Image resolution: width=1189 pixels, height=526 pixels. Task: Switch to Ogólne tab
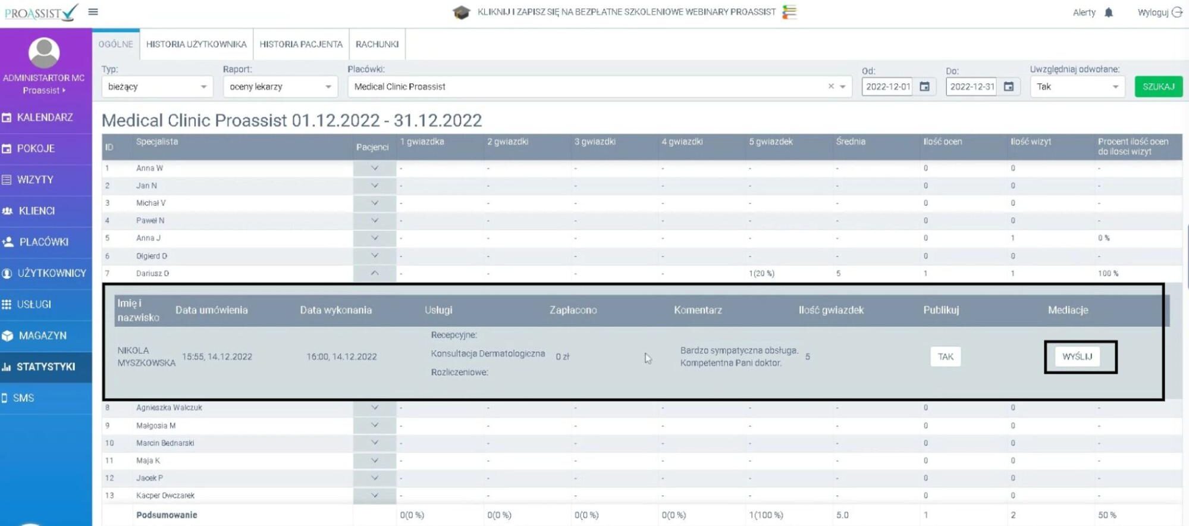pyautogui.click(x=116, y=44)
